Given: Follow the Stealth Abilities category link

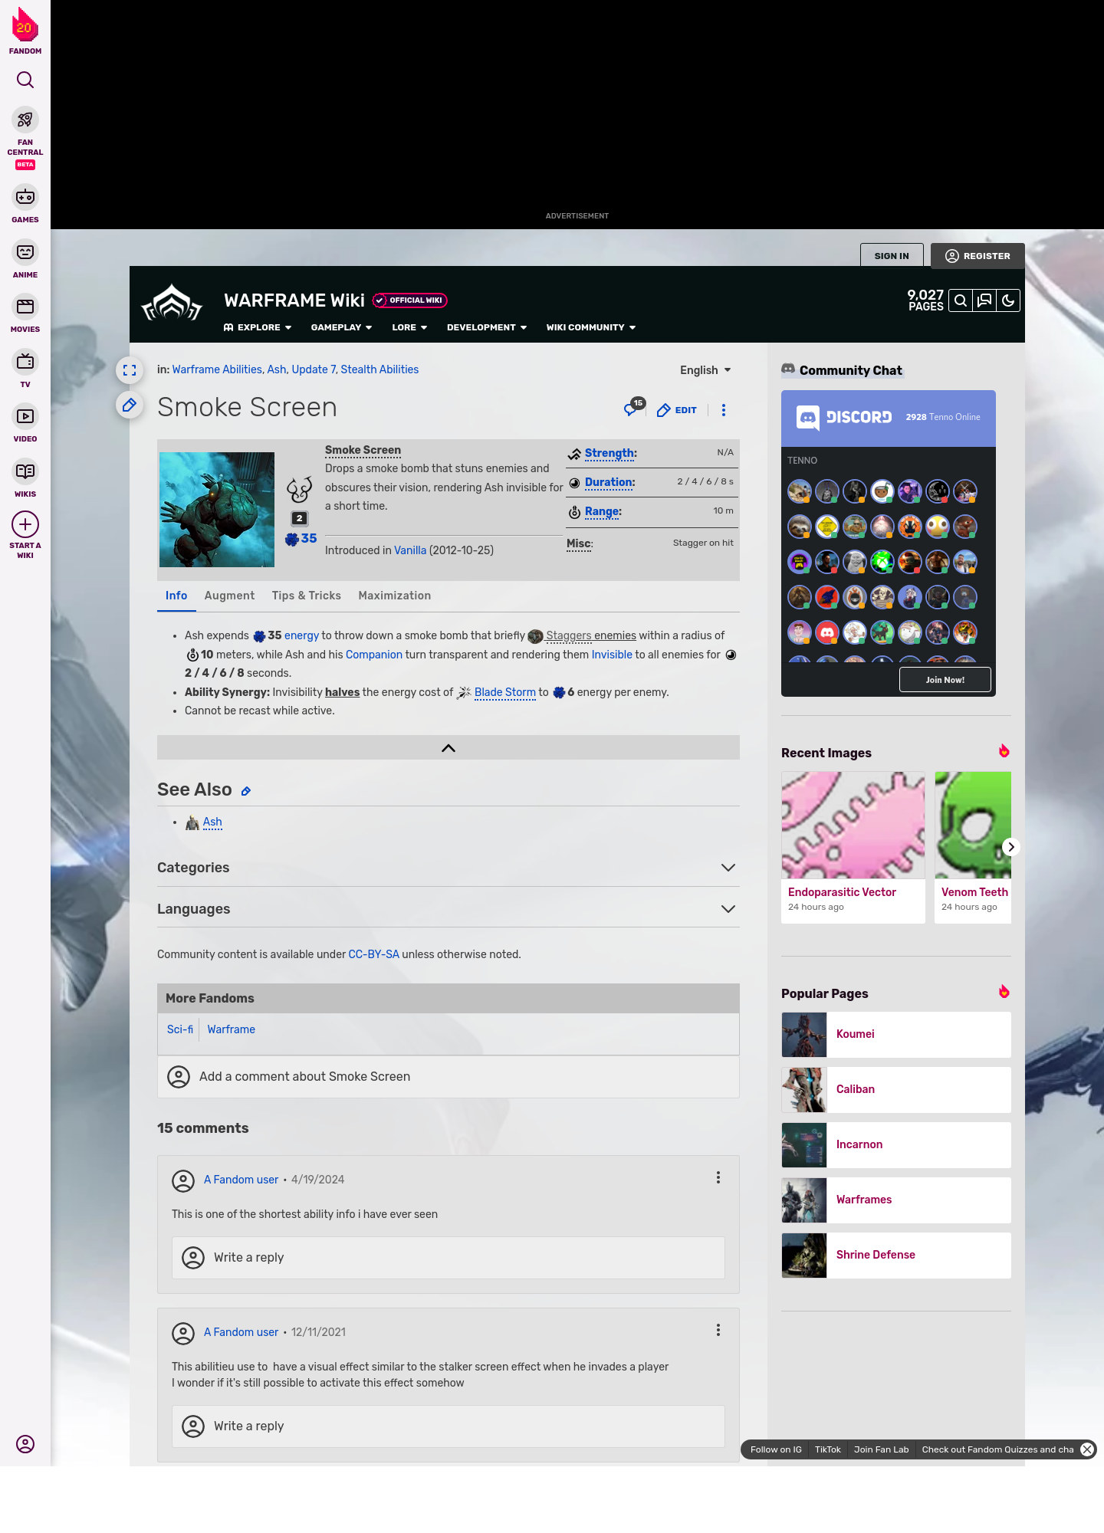Looking at the screenshot, I should coord(379,369).
